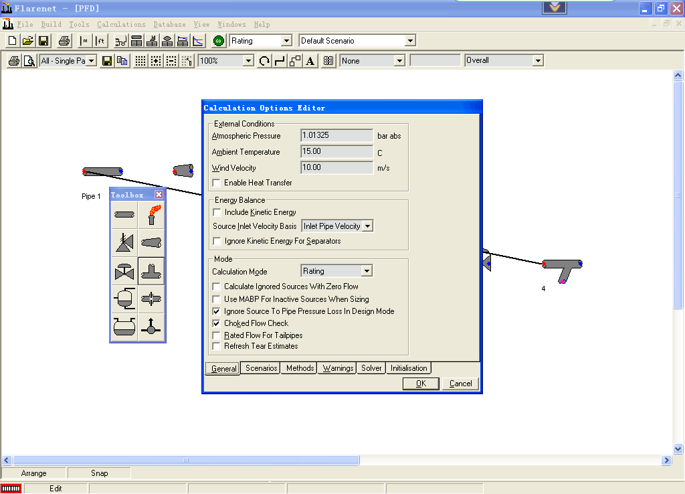Switch to the Solver tab

point(371,368)
